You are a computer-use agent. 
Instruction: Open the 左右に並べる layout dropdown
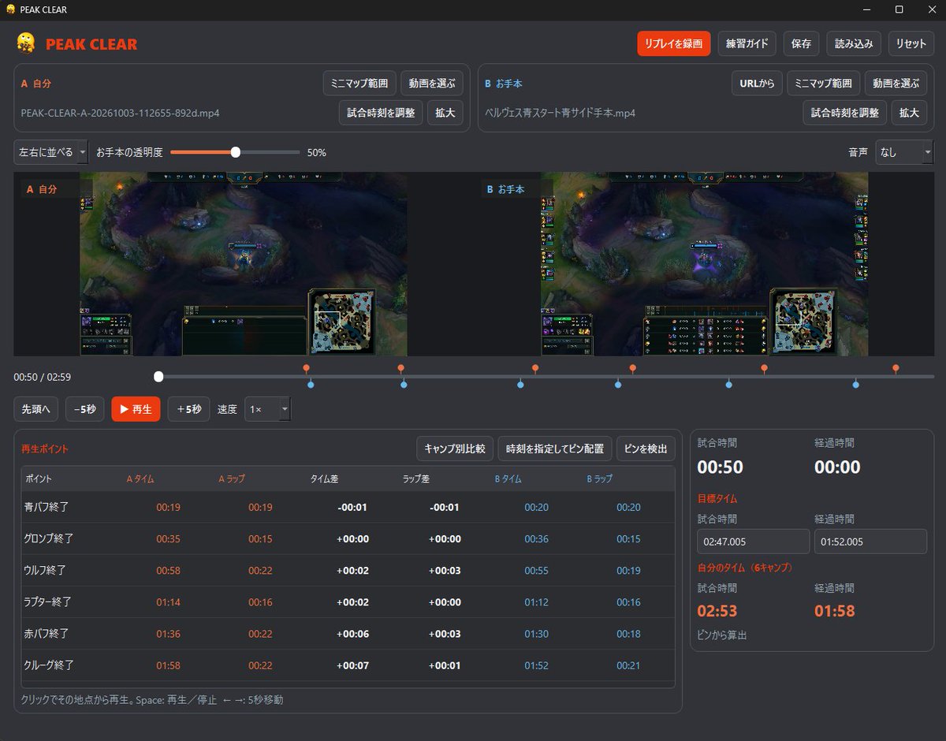click(51, 152)
